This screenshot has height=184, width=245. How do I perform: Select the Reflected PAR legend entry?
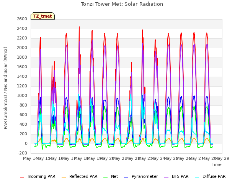point(80,176)
